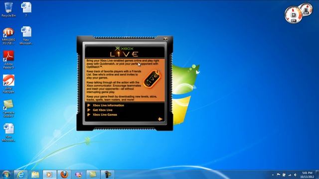Open the Camtasia recorder taskbar icon
Image resolution: width=319 pixels, height=179 pixels.
tap(108, 175)
